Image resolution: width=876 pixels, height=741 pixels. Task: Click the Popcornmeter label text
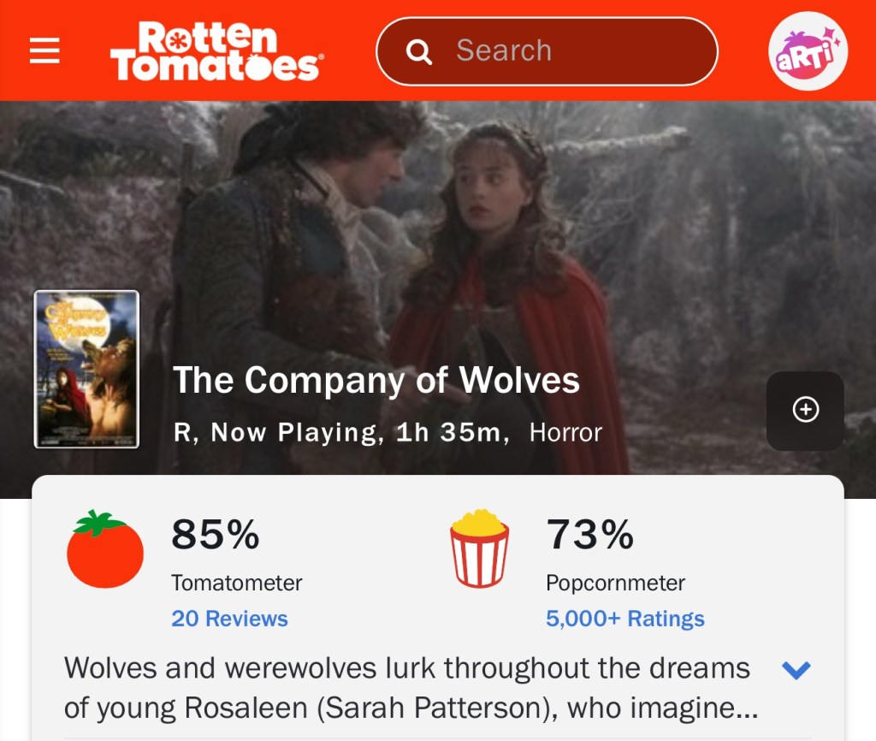tap(615, 584)
